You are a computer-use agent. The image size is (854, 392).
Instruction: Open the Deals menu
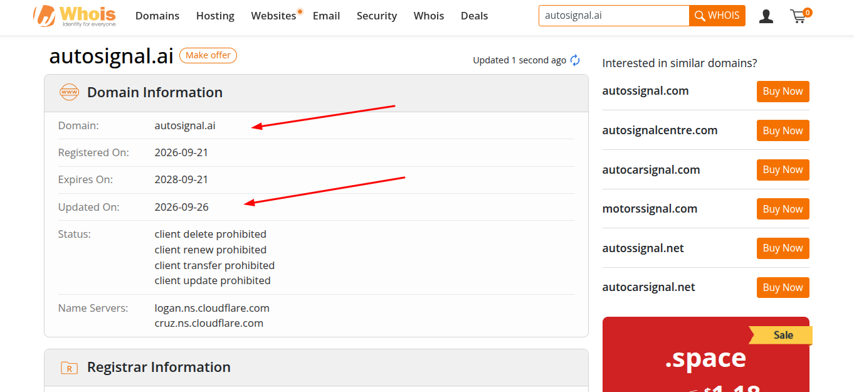pyautogui.click(x=474, y=16)
